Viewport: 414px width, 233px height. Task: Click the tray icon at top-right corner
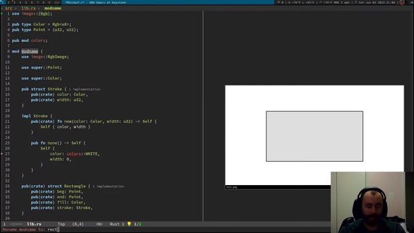(x=402, y=3)
